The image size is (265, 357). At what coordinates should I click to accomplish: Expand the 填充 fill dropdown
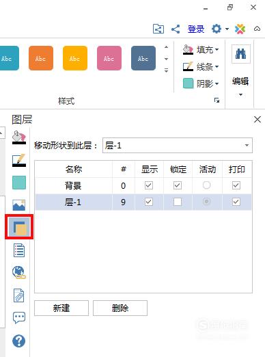(217, 49)
